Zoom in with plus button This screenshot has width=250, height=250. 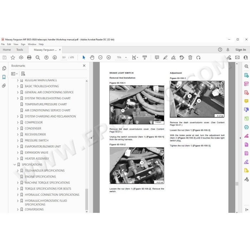109,57
